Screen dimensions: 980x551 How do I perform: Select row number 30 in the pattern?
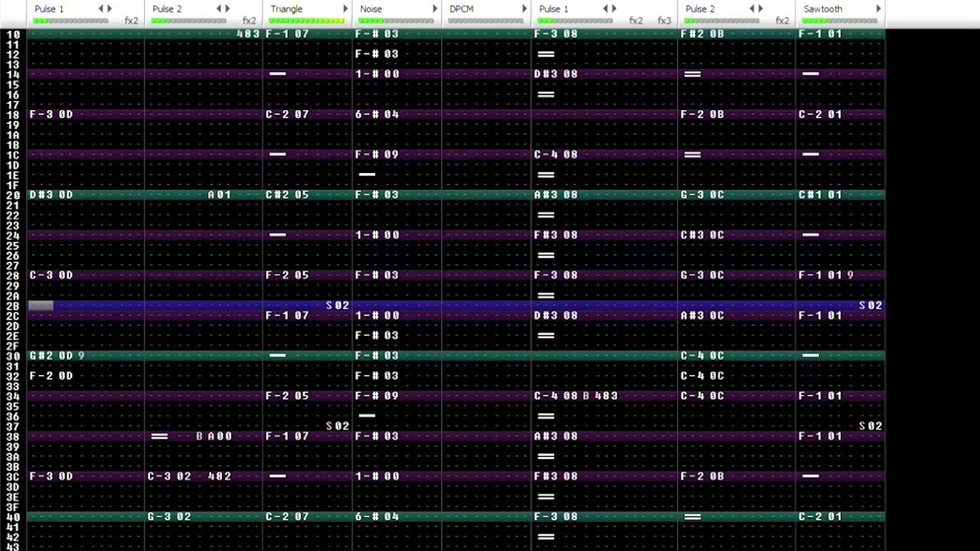(13, 356)
